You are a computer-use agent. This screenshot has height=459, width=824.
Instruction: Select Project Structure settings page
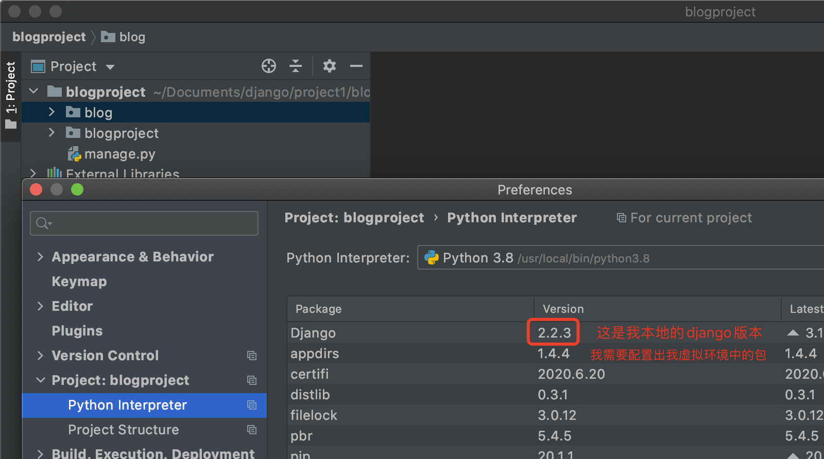(124, 430)
